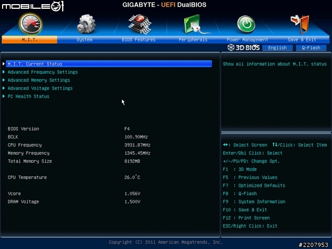Click the F12 : Print Screen help line

(x=246, y=218)
